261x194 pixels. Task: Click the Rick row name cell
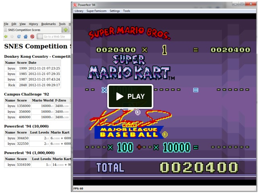pyautogui.click(x=10, y=85)
